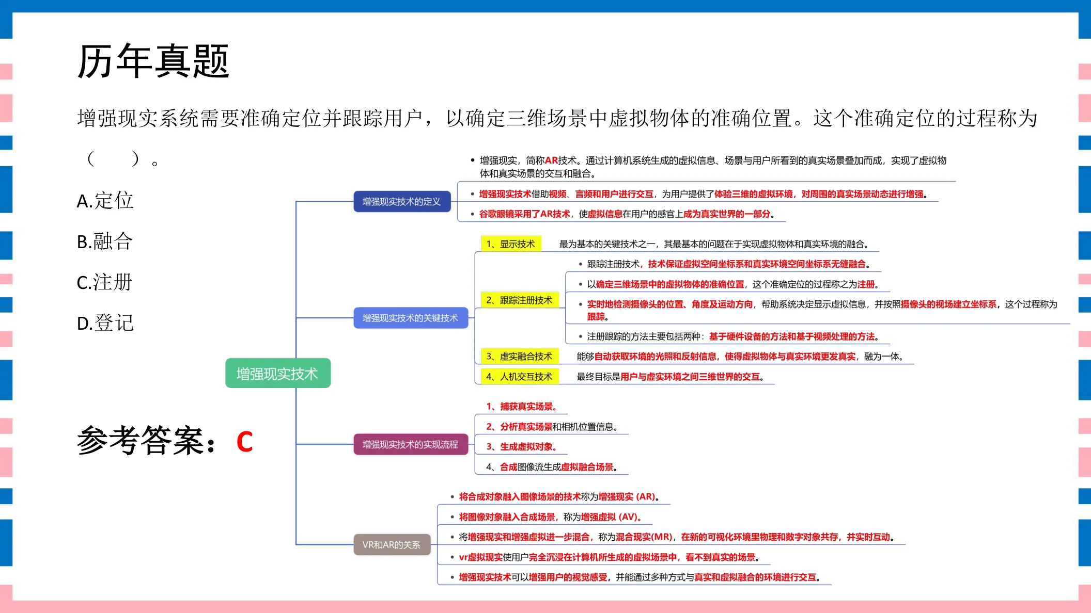Screen dimensions: 1091x613
Task: Select answer option C.注册
Action: pyautogui.click(x=105, y=282)
